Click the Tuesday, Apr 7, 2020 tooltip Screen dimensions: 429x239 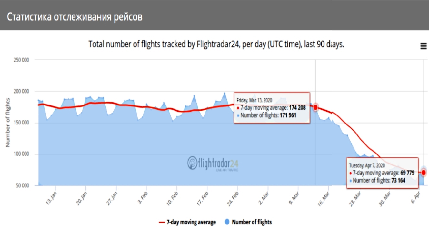point(382,173)
